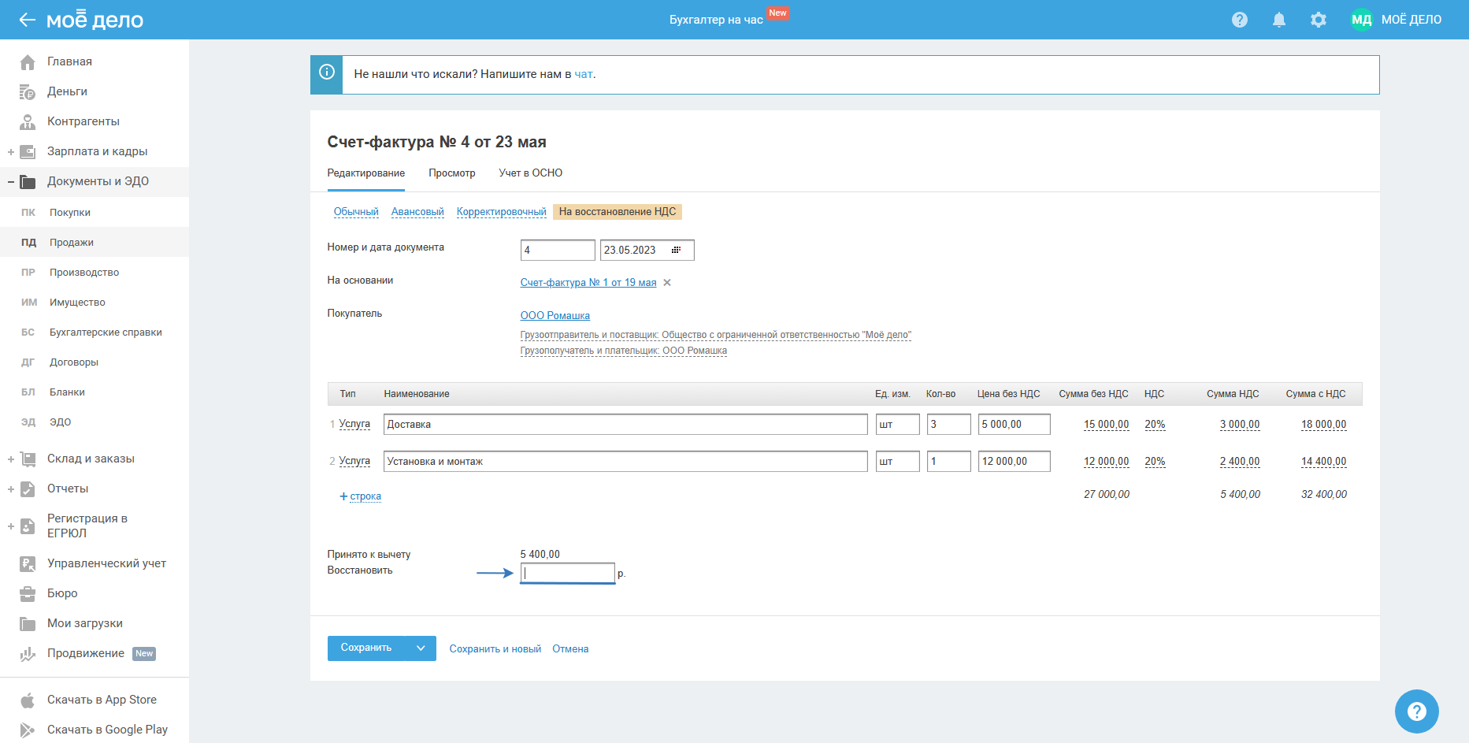Switch to Просмотр tab
The image size is (1469, 743).
[x=451, y=173]
